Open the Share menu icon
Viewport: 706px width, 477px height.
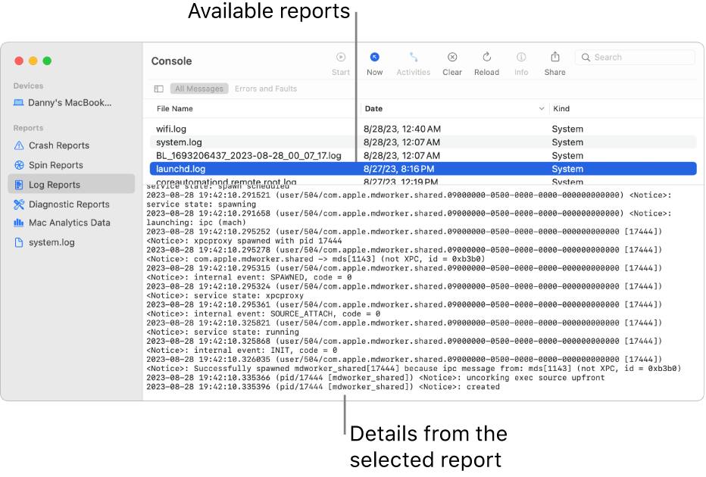[x=555, y=57]
